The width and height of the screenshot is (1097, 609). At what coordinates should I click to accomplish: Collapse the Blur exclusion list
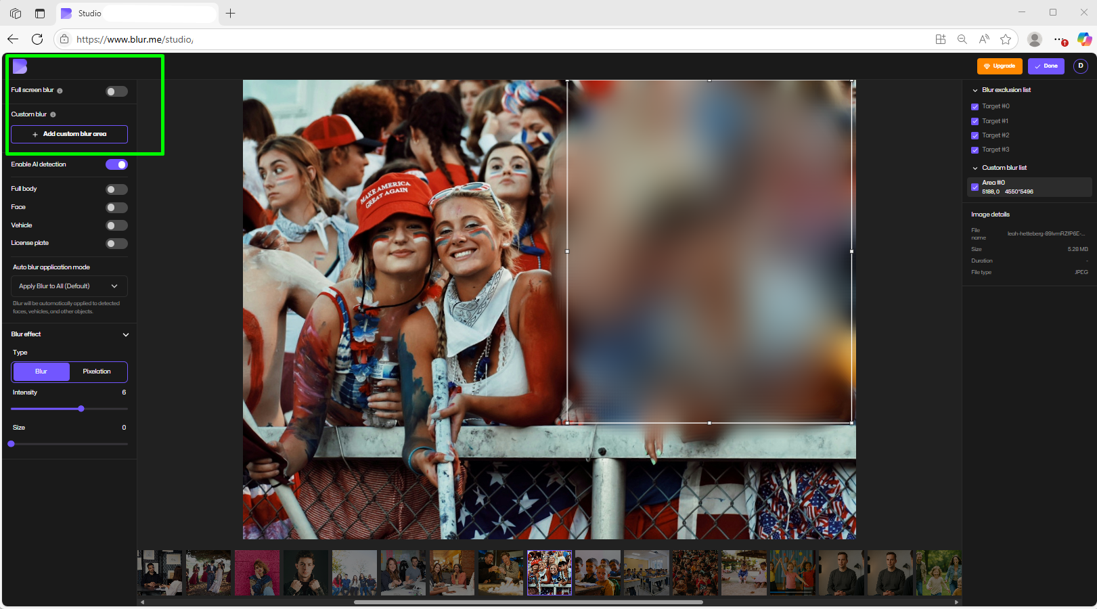coord(975,90)
